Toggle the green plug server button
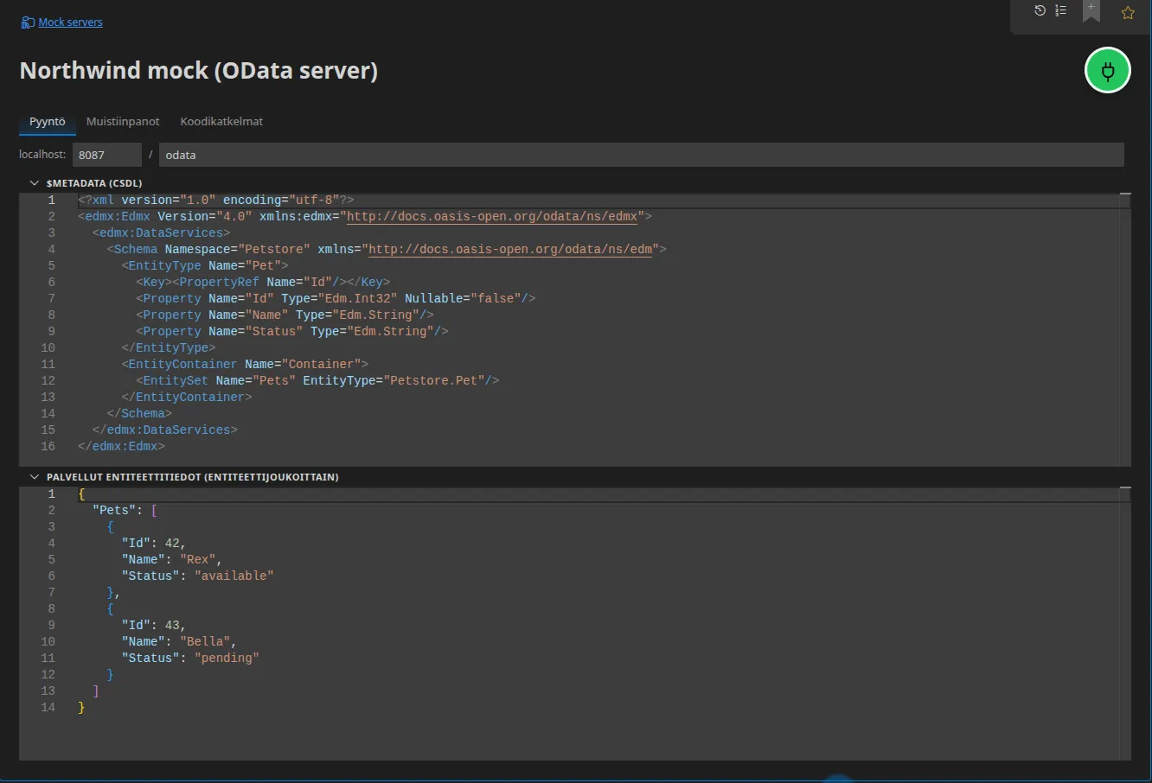The height and width of the screenshot is (783, 1152). point(1108,71)
